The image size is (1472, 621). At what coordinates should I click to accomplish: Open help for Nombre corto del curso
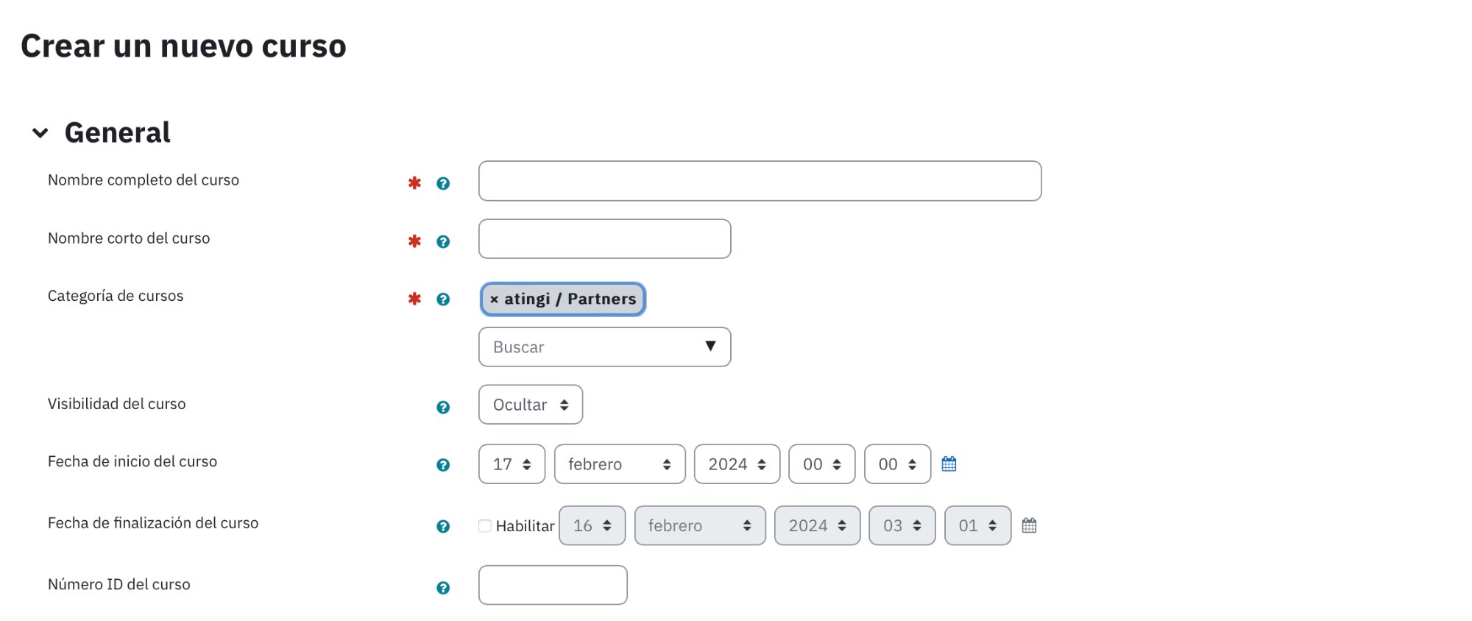click(x=443, y=241)
